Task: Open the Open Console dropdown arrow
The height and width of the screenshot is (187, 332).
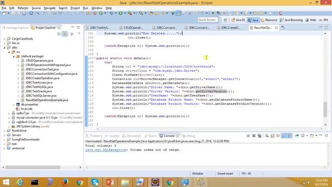Action: [316, 136]
